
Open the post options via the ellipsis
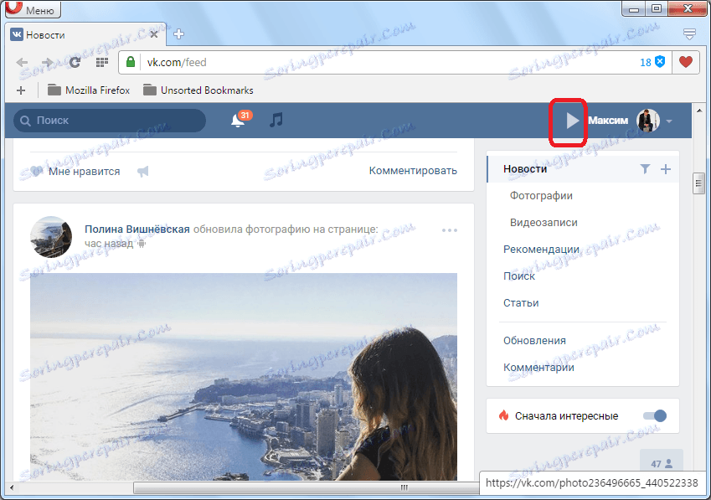pyautogui.click(x=450, y=230)
